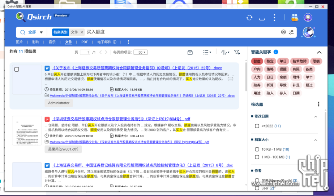This screenshot has height=196, width=334.
Task: Collapse the 智能关键字 panel
Action: point(319,52)
